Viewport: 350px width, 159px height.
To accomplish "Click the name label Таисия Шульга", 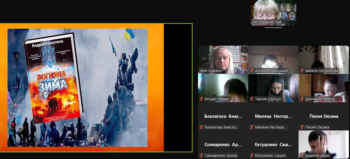I will tap(268, 99).
